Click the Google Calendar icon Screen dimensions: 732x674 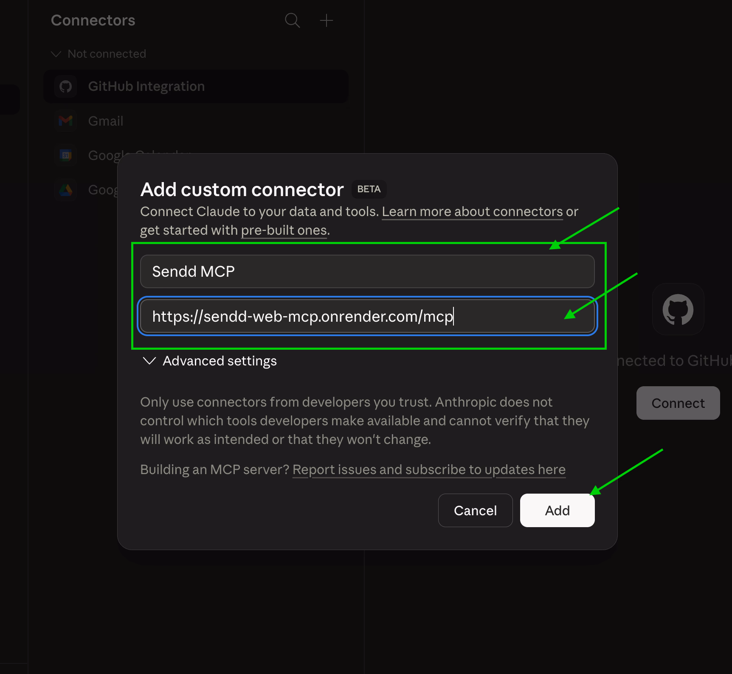(65, 155)
